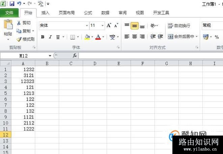Select all cells with corner triangle
This screenshot has height=154, width=223.
click(x=5, y=63)
